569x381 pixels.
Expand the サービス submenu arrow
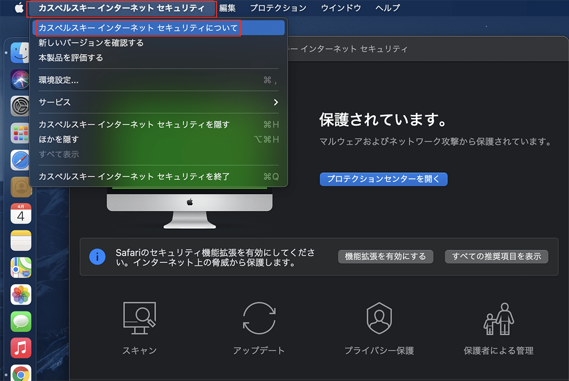point(276,102)
